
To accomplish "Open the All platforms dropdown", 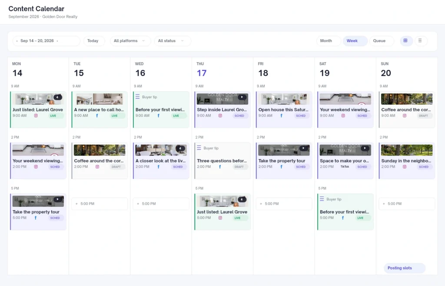I will [130, 41].
